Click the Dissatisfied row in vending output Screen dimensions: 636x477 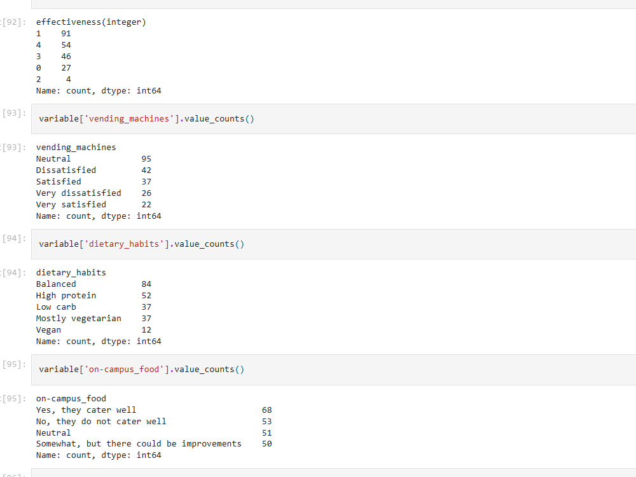[93, 170]
